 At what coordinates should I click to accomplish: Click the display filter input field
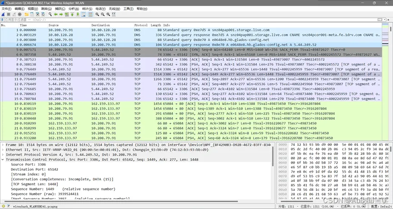190,20
